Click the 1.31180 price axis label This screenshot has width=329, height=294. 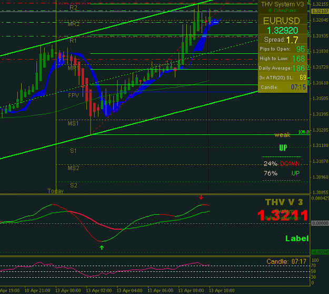tap(320, 145)
